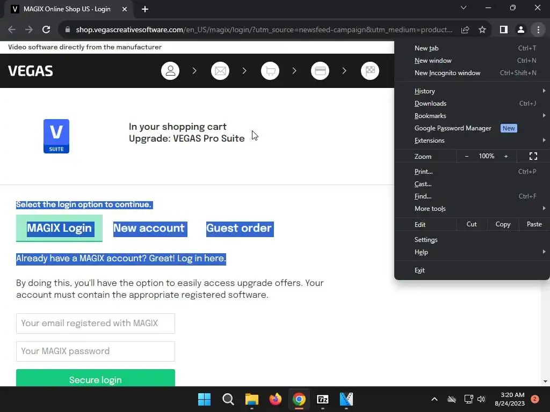Expand the Bookmarks submenu
This screenshot has height=412, width=550.
point(472,116)
